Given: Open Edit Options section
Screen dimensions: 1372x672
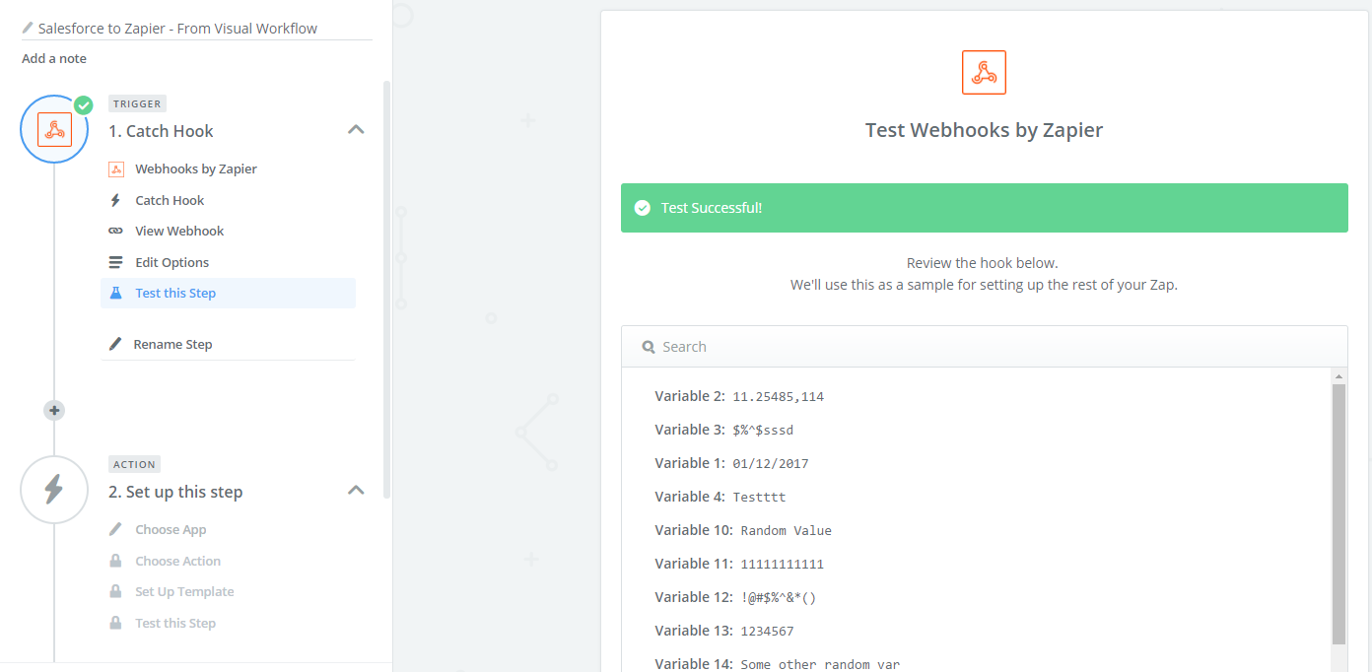Looking at the screenshot, I should coord(171,262).
